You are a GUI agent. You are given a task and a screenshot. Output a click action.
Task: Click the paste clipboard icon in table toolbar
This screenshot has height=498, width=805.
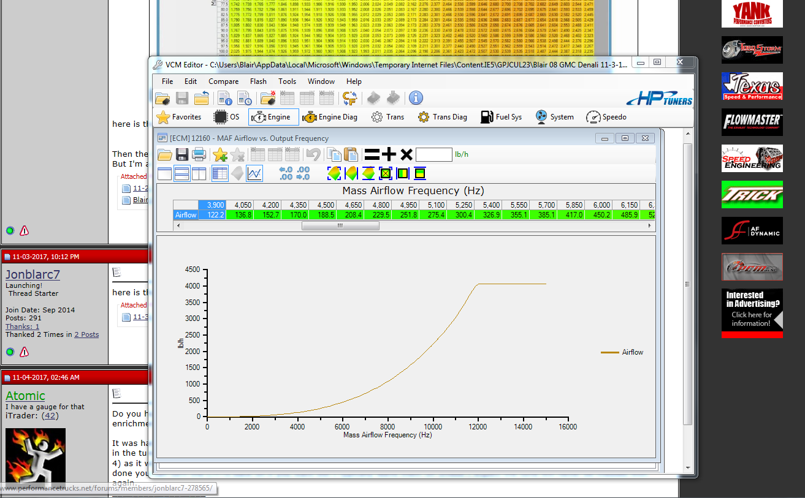[x=351, y=155]
